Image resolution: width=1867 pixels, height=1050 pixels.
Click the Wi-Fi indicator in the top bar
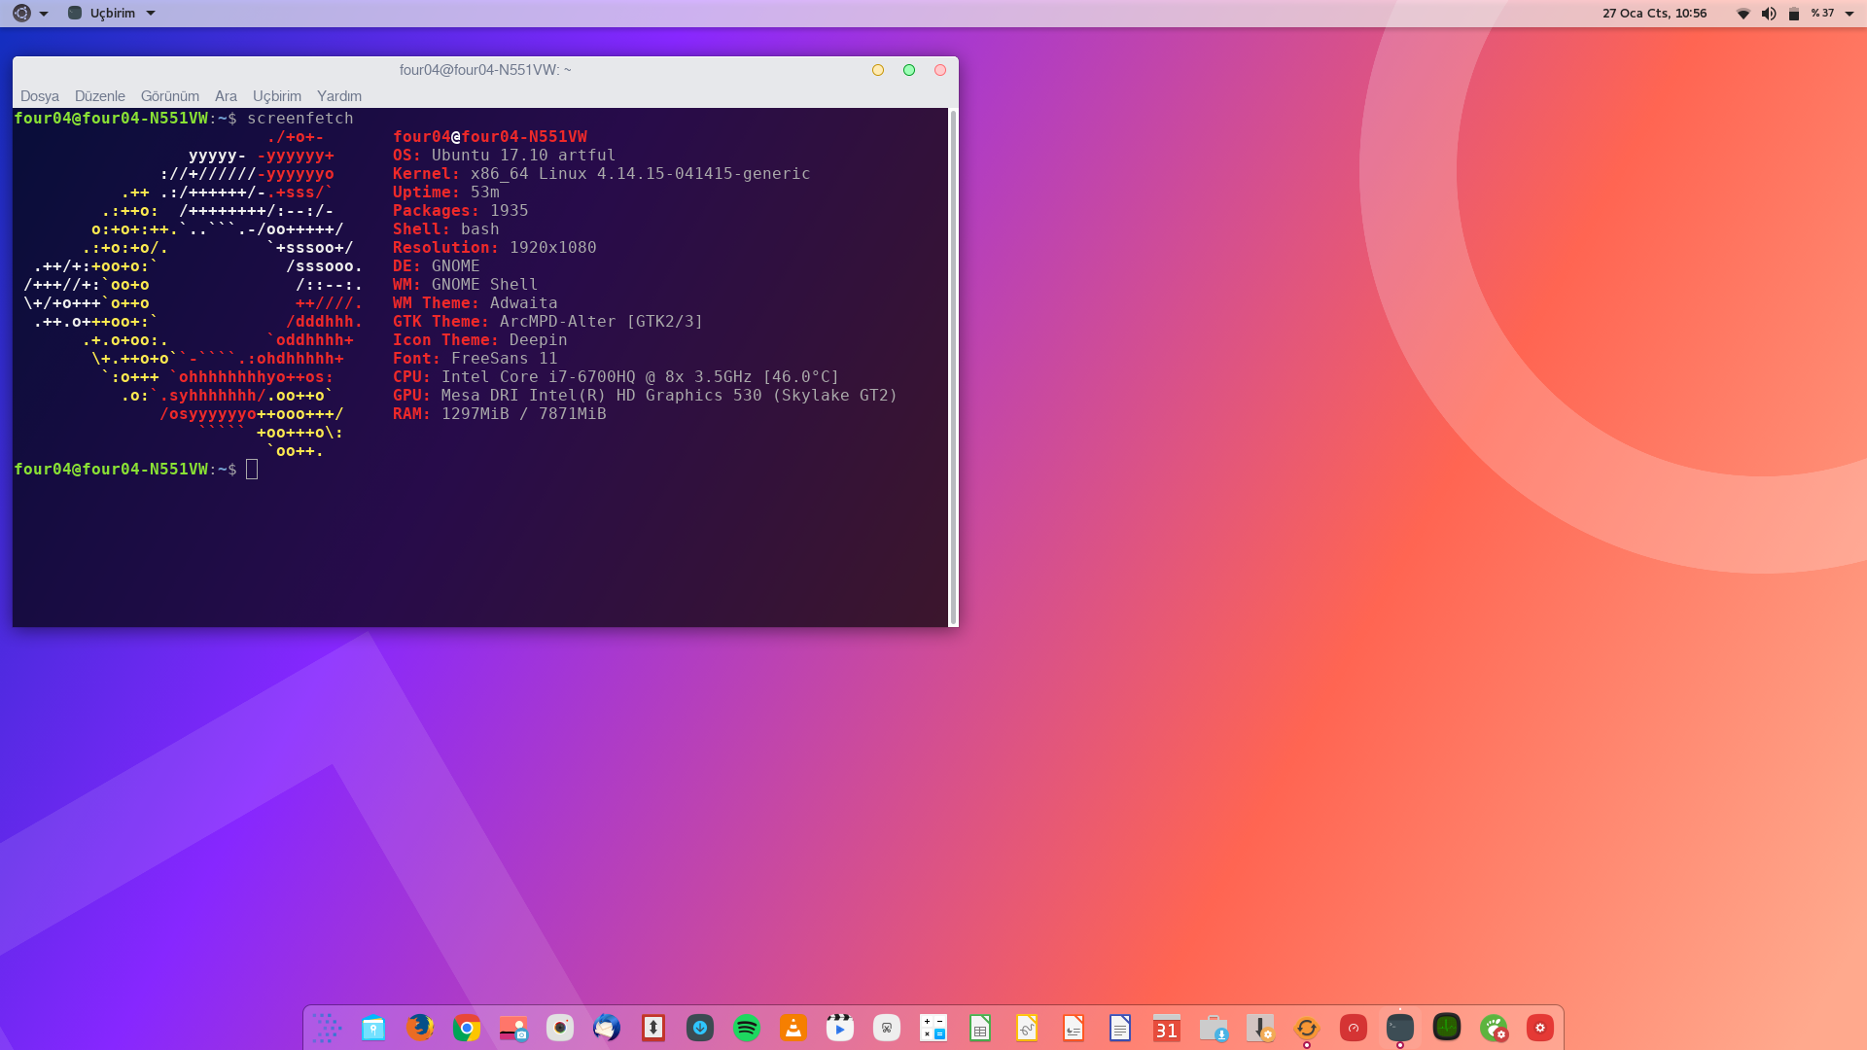(1744, 14)
